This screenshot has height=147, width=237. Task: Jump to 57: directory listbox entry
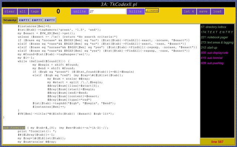(x=213, y=27)
